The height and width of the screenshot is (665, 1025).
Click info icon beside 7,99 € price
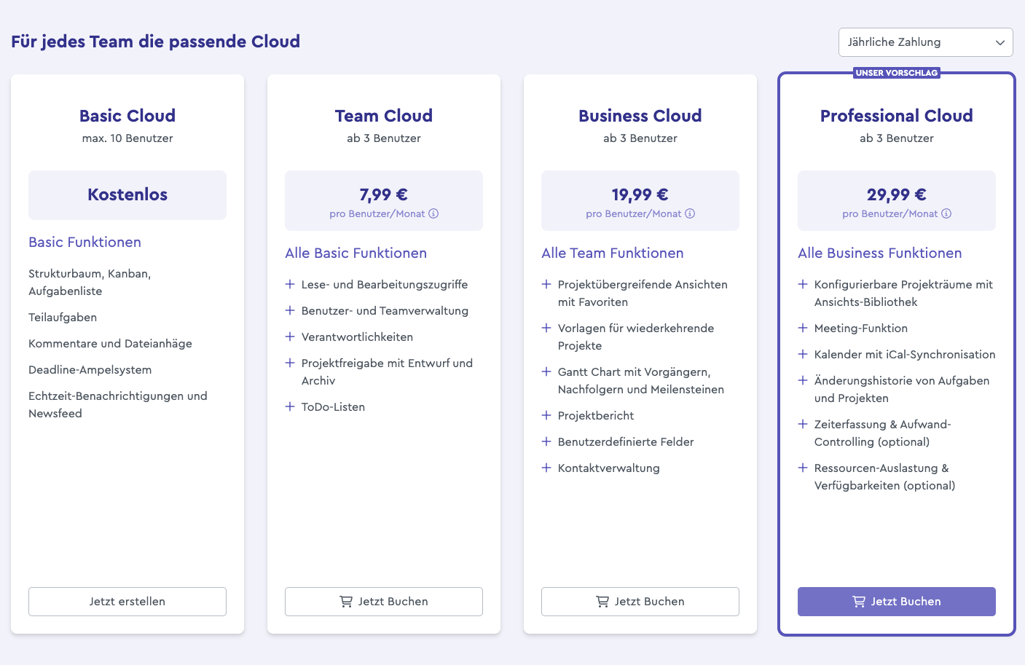(x=433, y=213)
